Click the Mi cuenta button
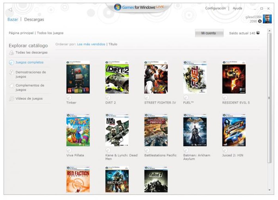 209,33
